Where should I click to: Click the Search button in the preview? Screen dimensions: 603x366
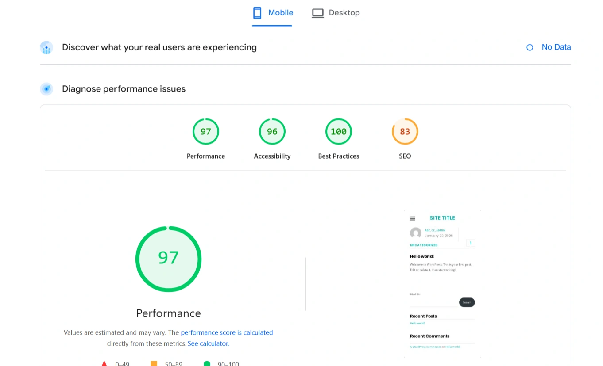(x=467, y=302)
